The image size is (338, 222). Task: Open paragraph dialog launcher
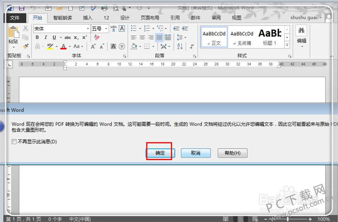coord(195,56)
